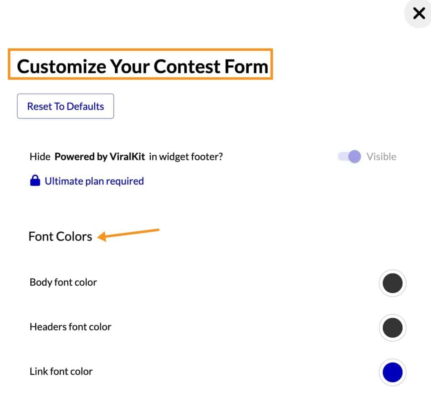The width and height of the screenshot is (431, 405).
Task: Click the Headers font color label
Action: point(70,327)
